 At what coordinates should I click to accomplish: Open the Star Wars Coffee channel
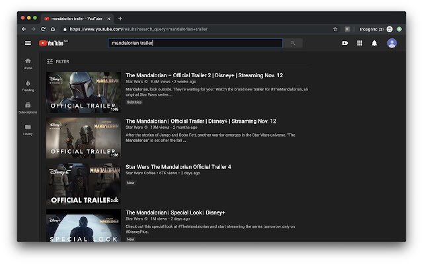pyautogui.click(x=140, y=173)
